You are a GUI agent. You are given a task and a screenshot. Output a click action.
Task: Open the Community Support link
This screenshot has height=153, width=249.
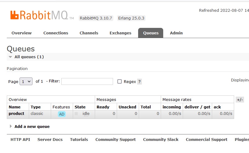116,139
